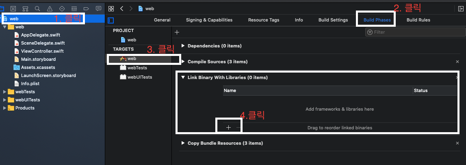Open the source control navigator icon

point(13,9)
